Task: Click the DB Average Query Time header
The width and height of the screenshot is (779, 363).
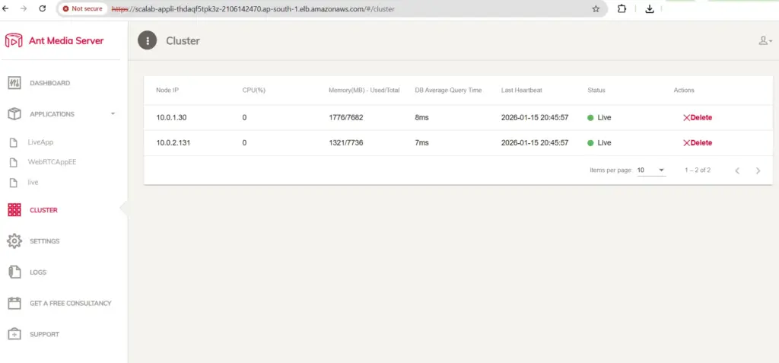Action: (448, 90)
